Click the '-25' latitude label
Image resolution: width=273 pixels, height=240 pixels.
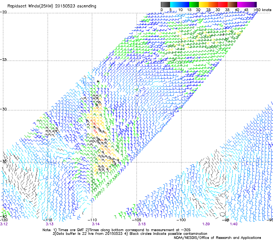coord(3,59)
